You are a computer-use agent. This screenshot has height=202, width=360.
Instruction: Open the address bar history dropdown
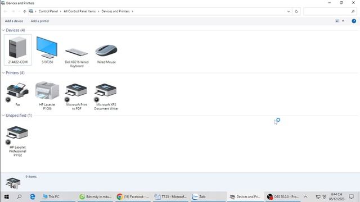289,11
